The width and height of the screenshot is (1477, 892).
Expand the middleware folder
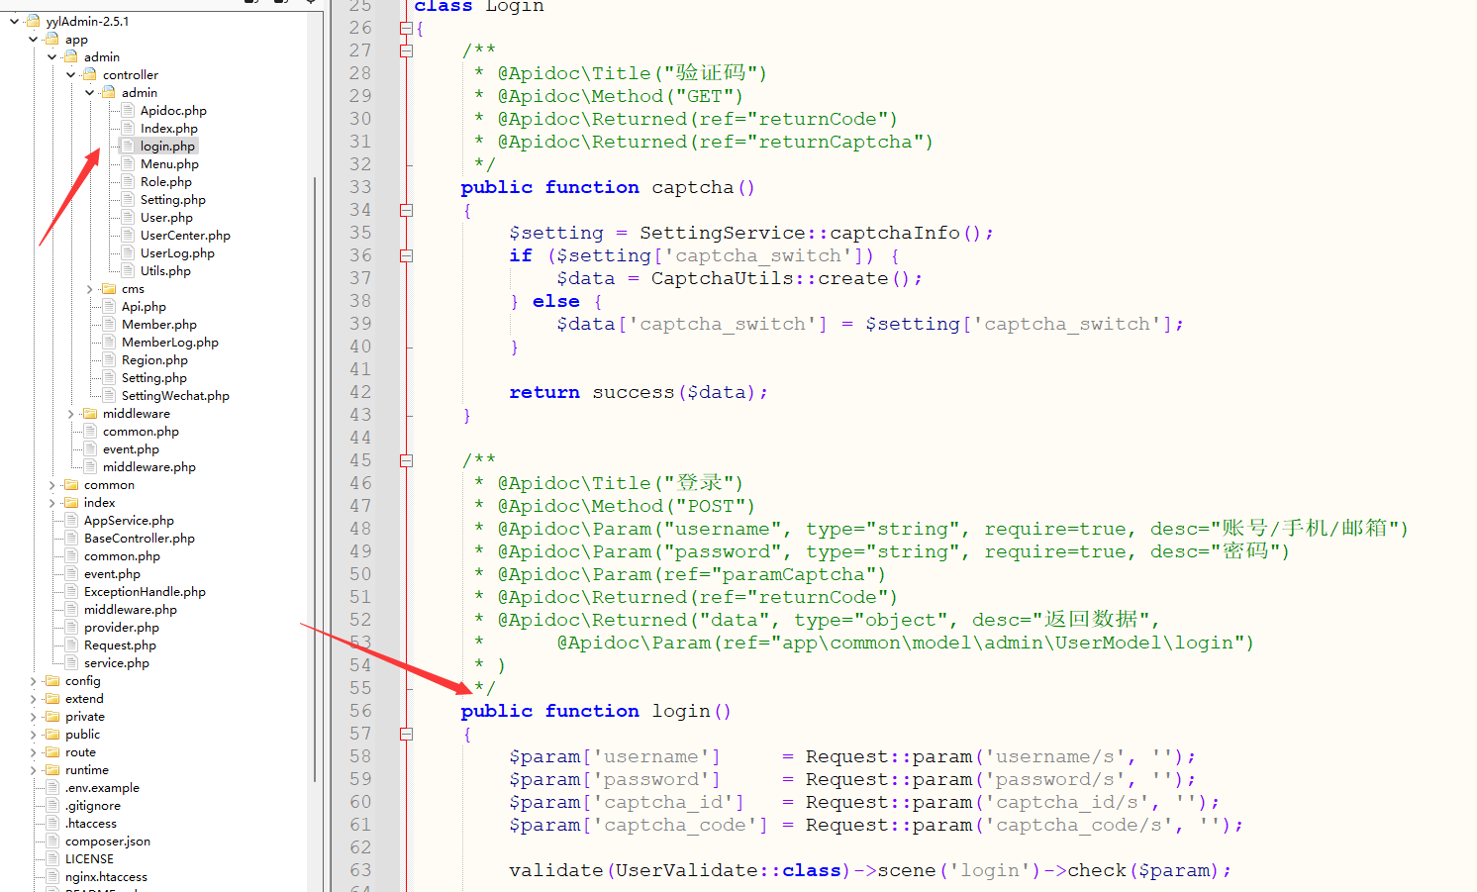pos(70,413)
